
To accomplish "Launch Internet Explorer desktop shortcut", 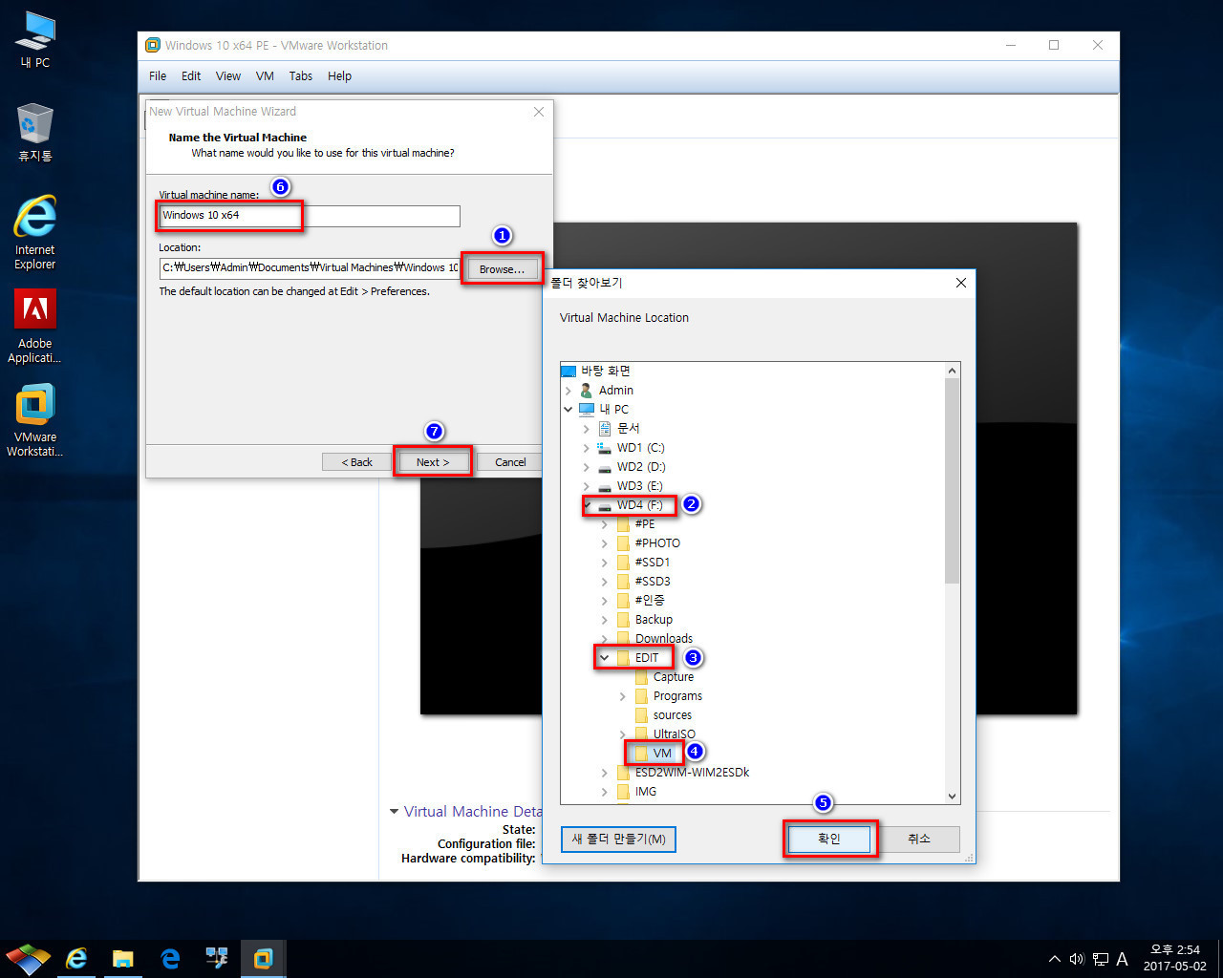I will (34, 233).
